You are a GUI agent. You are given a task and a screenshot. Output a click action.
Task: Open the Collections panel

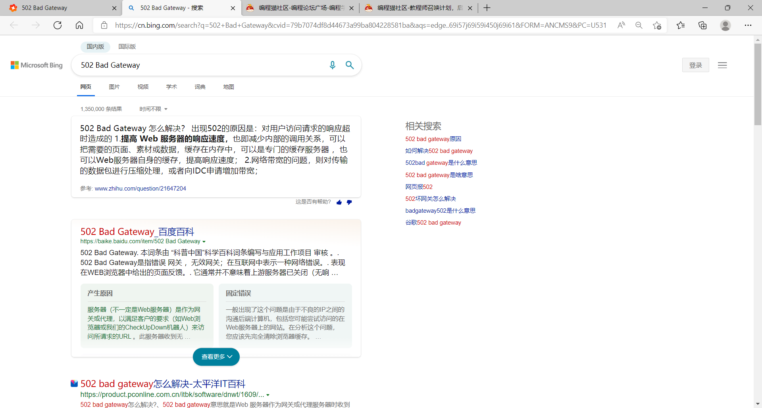(x=702, y=25)
